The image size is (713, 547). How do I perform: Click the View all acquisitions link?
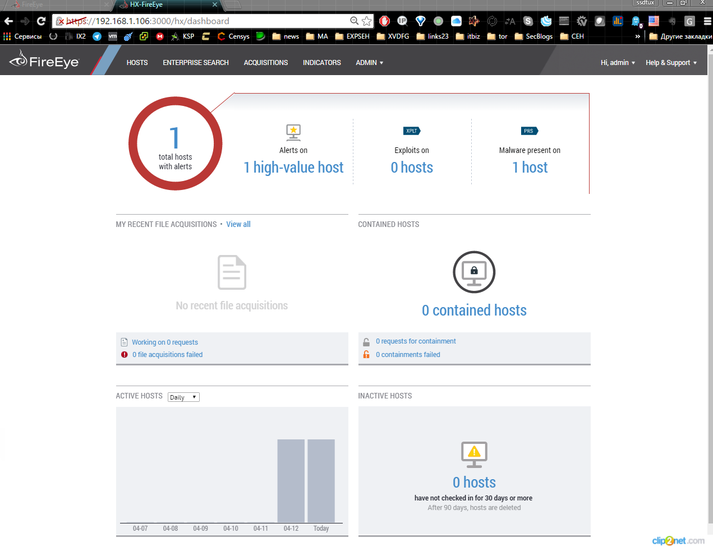tap(238, 224)
